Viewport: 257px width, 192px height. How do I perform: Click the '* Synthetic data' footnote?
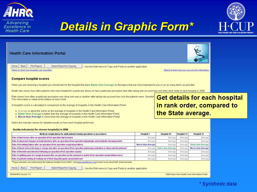(218, 184)
